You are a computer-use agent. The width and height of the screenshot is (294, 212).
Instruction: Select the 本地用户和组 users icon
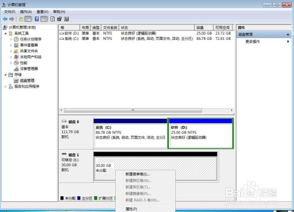point(16,57)
